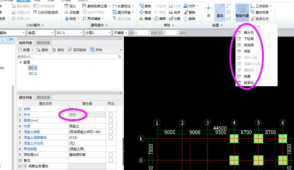The width and height of the screenshot is (294, 170).
Task: Click the rectangle drawing tool icon
Action: pyautogui.click(x=229, y=18)
